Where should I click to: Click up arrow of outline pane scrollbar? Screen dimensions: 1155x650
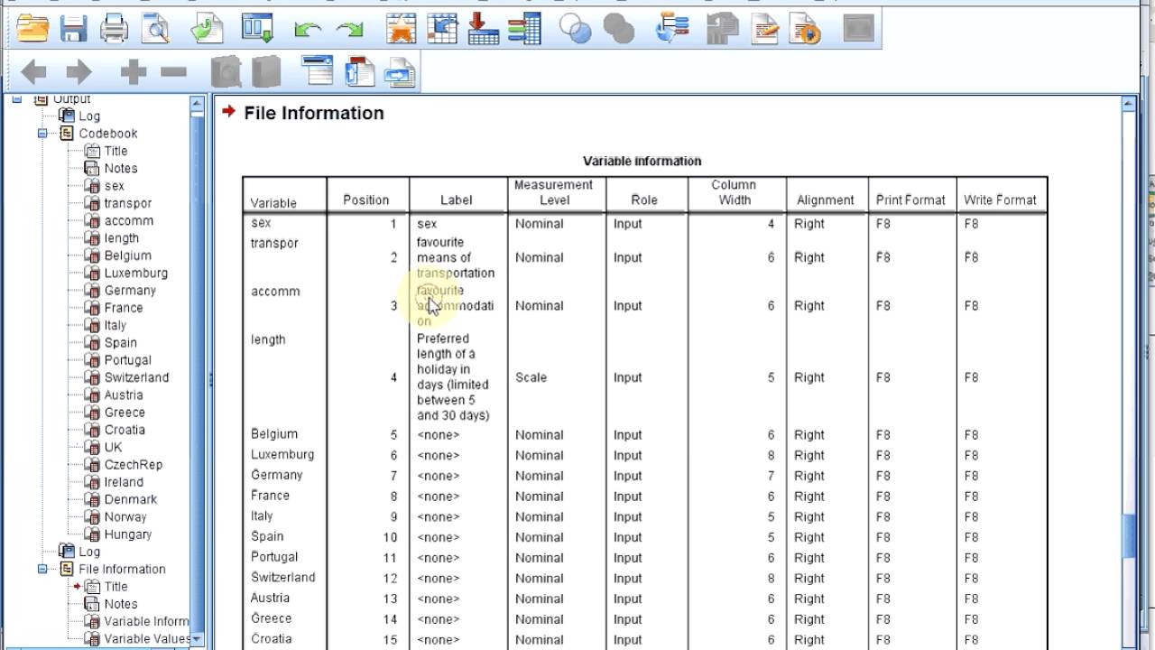click(x=198, y=105)
